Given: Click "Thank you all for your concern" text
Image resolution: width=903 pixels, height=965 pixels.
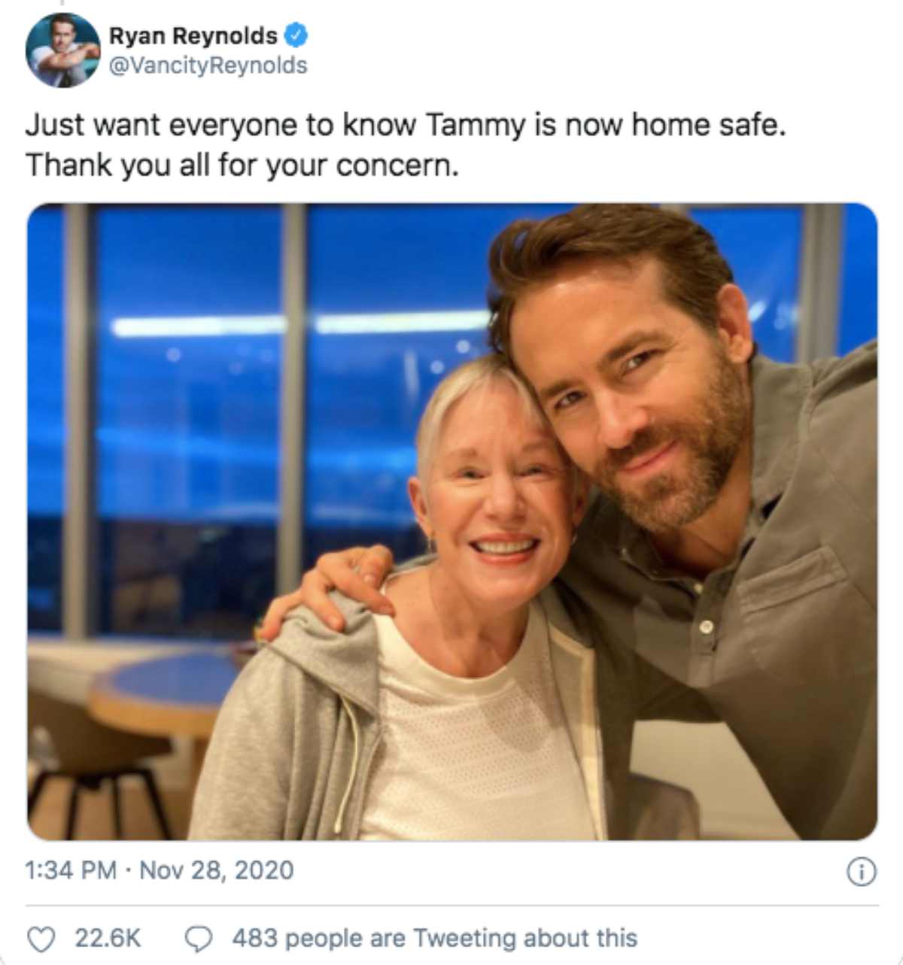Looking at the screenshot, I should (242, 165).
